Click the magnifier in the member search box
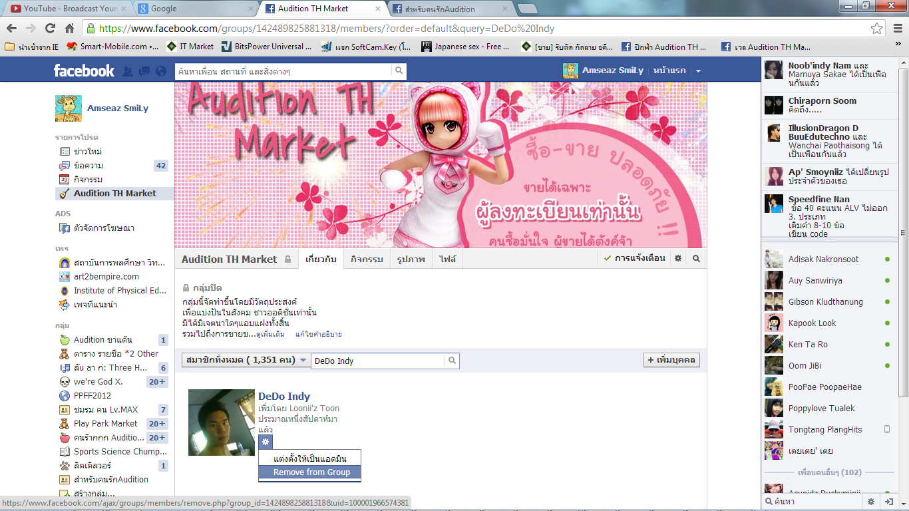 452,361
